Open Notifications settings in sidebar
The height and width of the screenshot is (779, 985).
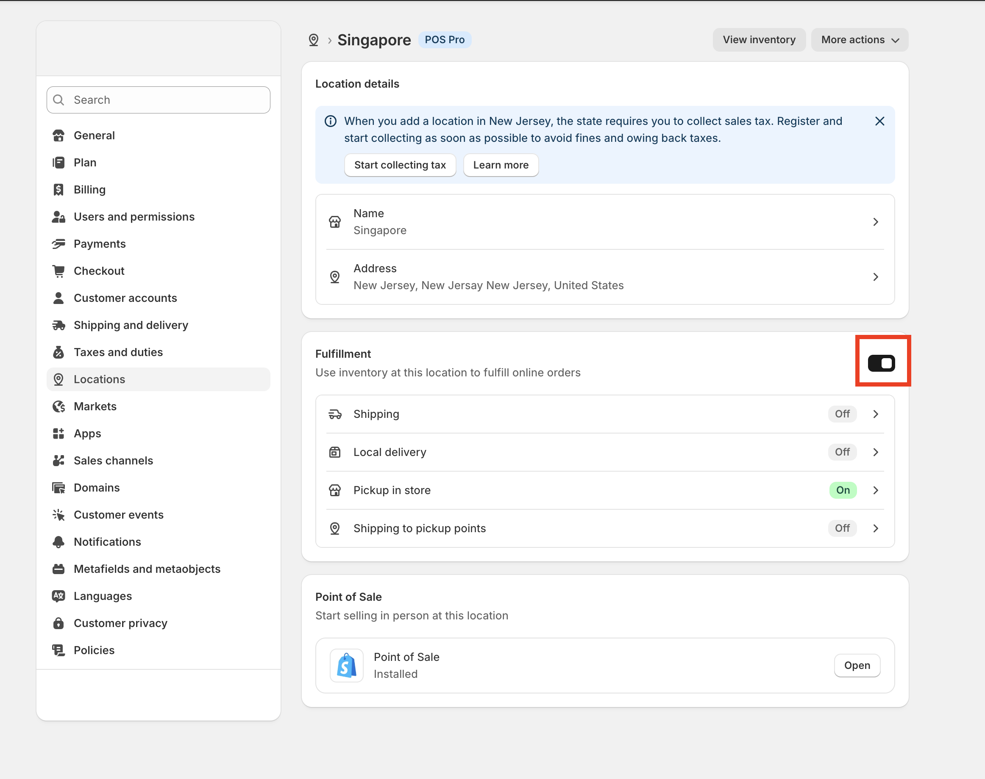(x=107, y=542)
